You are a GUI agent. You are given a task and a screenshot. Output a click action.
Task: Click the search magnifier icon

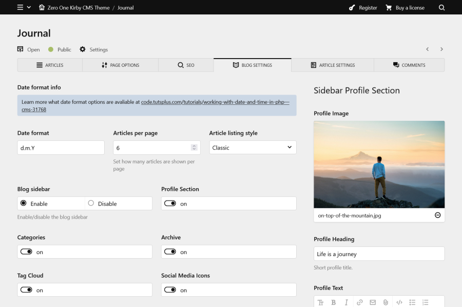point(441,8)
